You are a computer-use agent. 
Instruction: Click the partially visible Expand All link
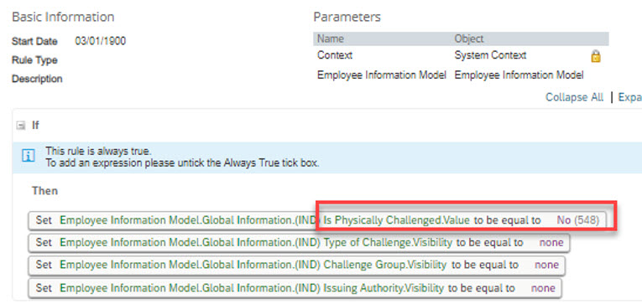coord(629,97)
